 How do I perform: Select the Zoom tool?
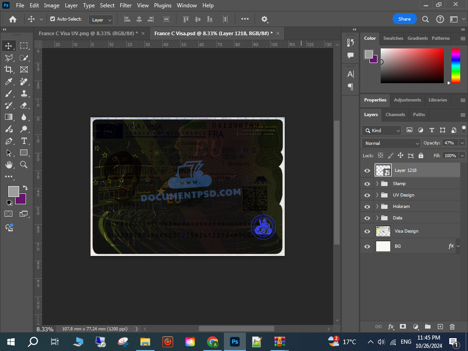pos(24,165)
